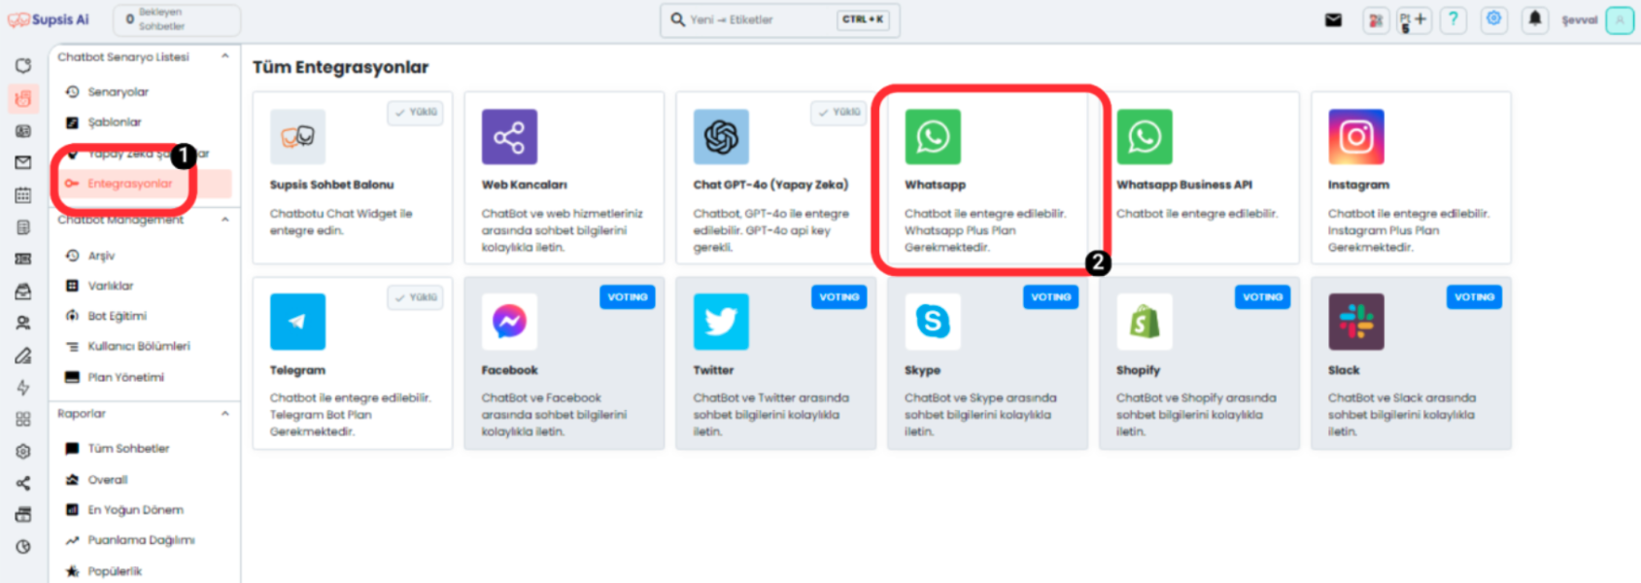
Task: Click the two-people icon in top bar
Action: click(1376, 19)
